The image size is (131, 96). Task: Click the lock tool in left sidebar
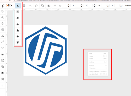pyautogui.click(x=3, y=54)
